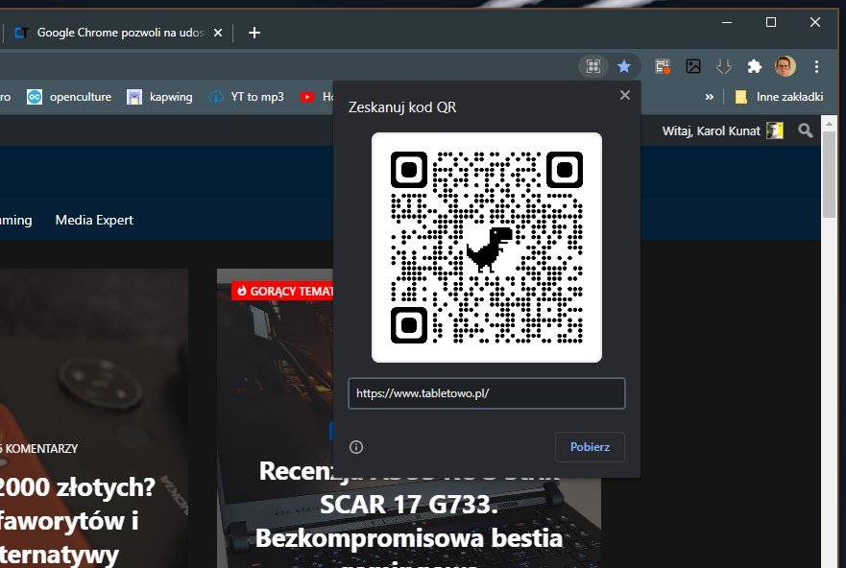Screen dimensions: 846x568
Task: Open the ROG SCAR 17 G733 review headline
Action: (409, 505)
